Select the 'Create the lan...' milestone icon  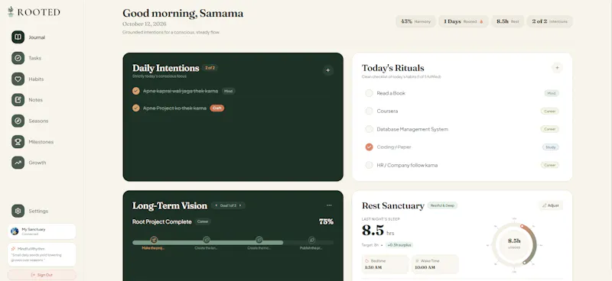tap(207, 240)
